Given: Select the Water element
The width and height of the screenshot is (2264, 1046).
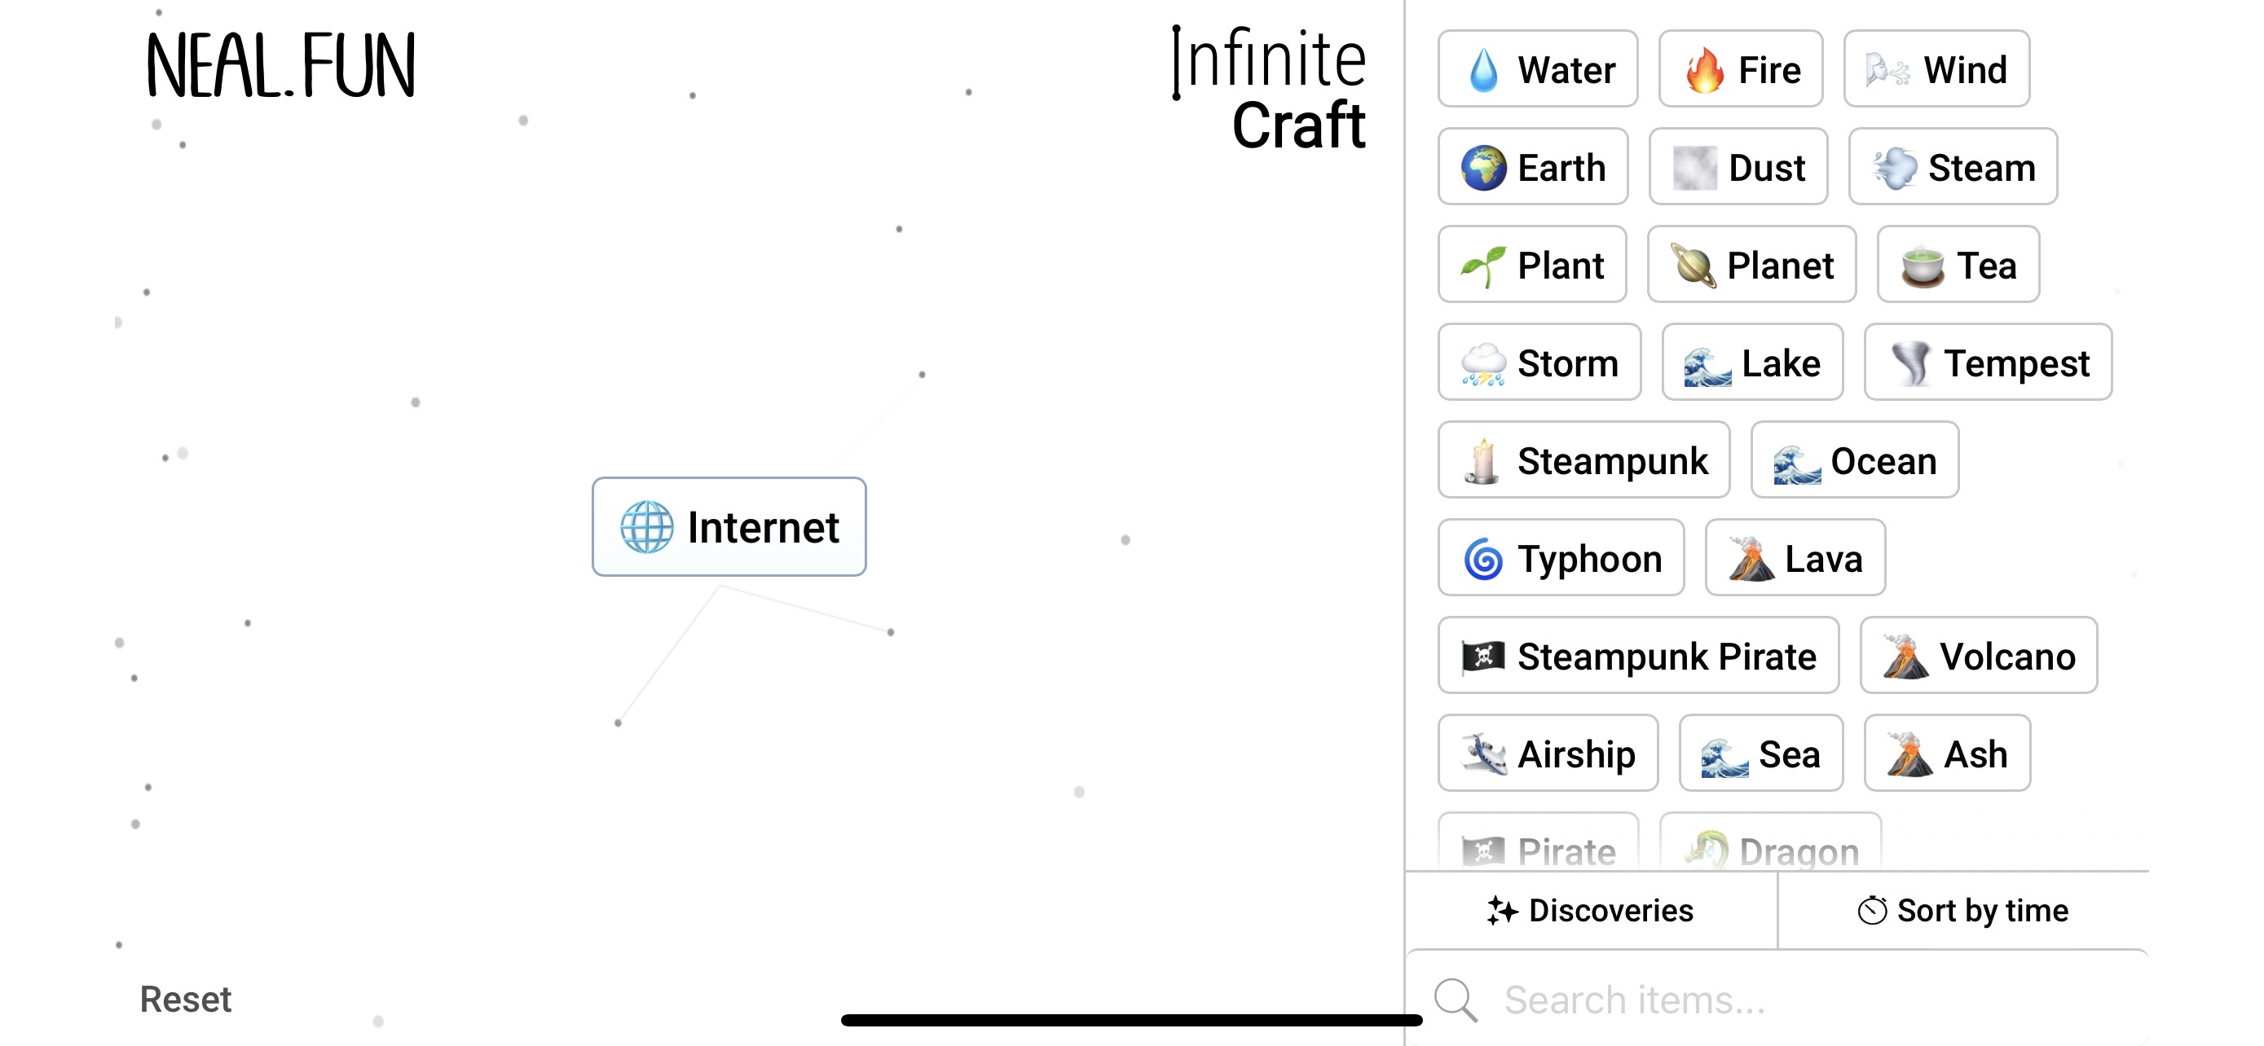Looking at the screenshot, I should [x=1537, y=69].
